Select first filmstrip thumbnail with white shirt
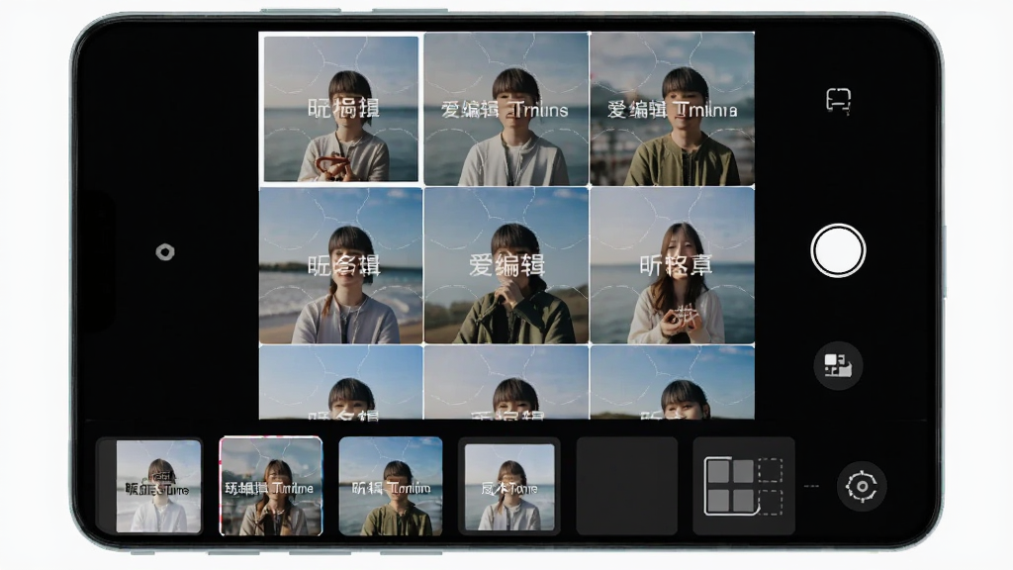The height and width of the screenshot is (570, 1013). click(x=158, y=486)
